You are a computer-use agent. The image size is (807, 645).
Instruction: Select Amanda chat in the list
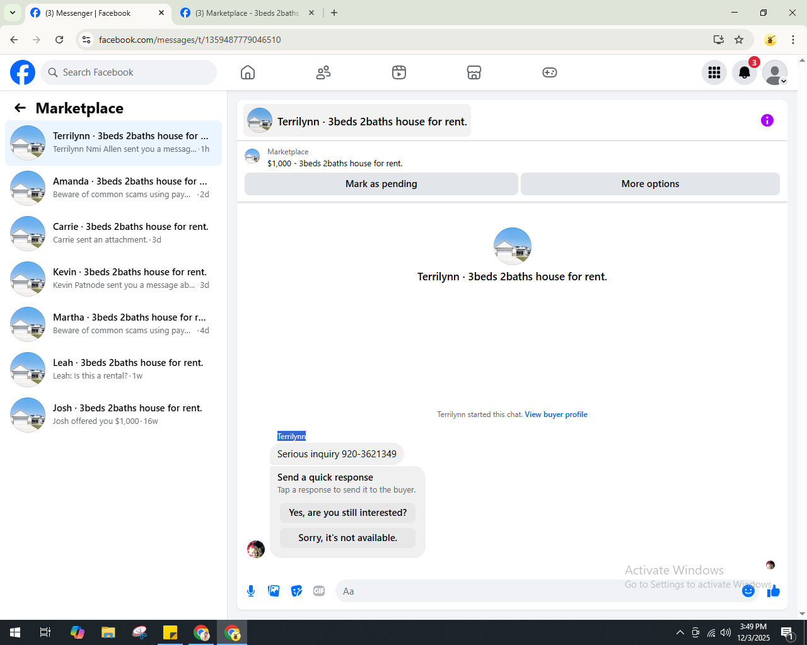113,188
